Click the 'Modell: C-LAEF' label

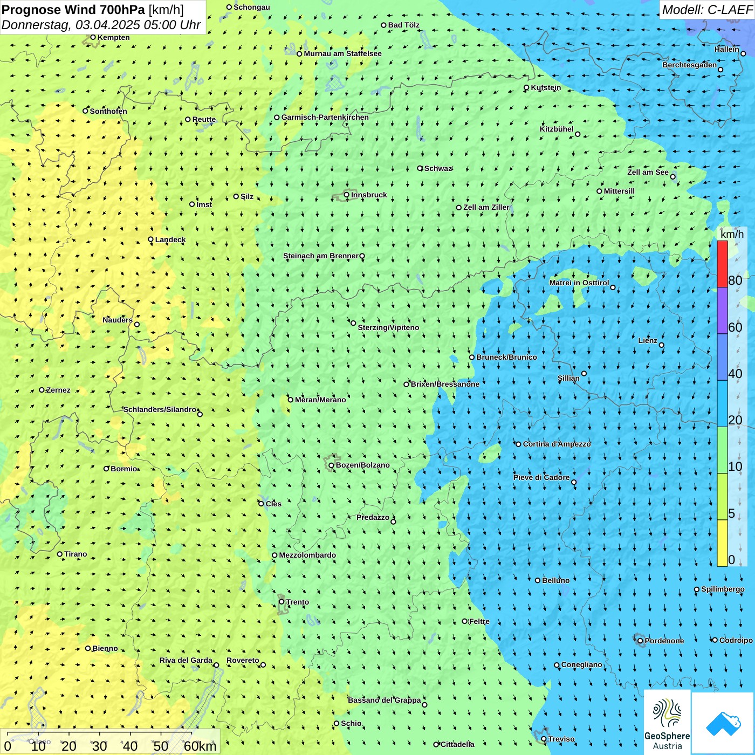coord(707,10)
